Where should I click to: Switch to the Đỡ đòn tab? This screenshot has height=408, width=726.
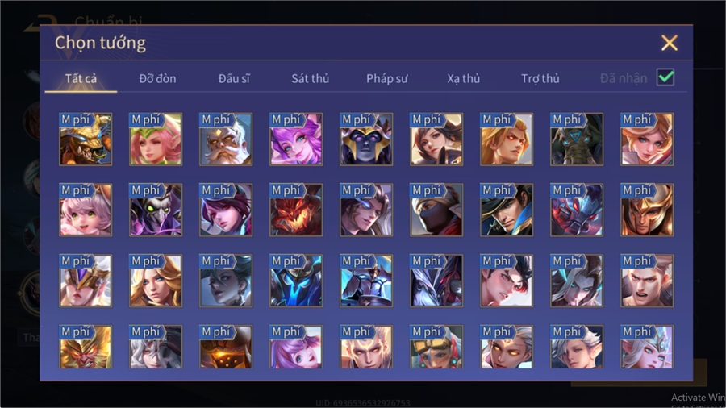tap(157, 79)
